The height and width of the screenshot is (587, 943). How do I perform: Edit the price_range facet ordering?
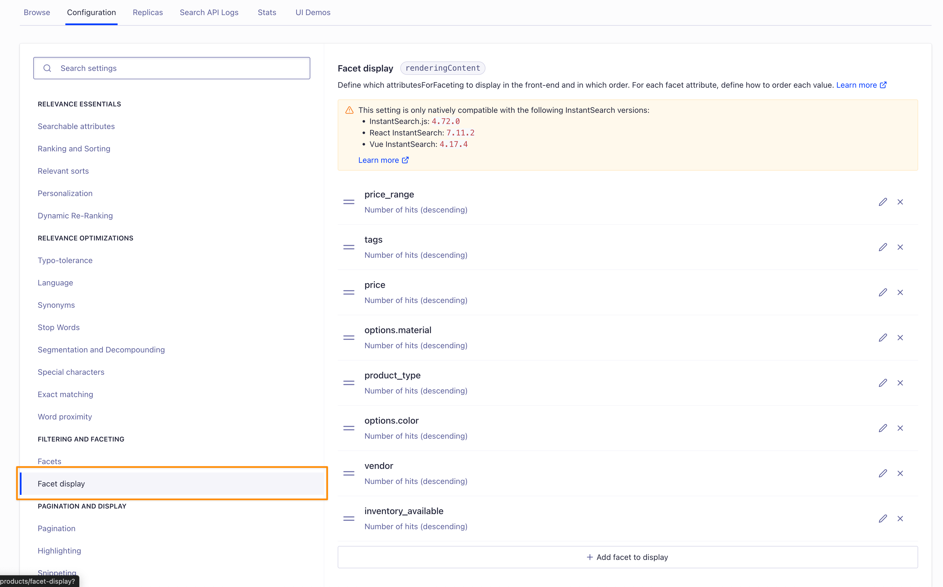[x=883, y=202]
